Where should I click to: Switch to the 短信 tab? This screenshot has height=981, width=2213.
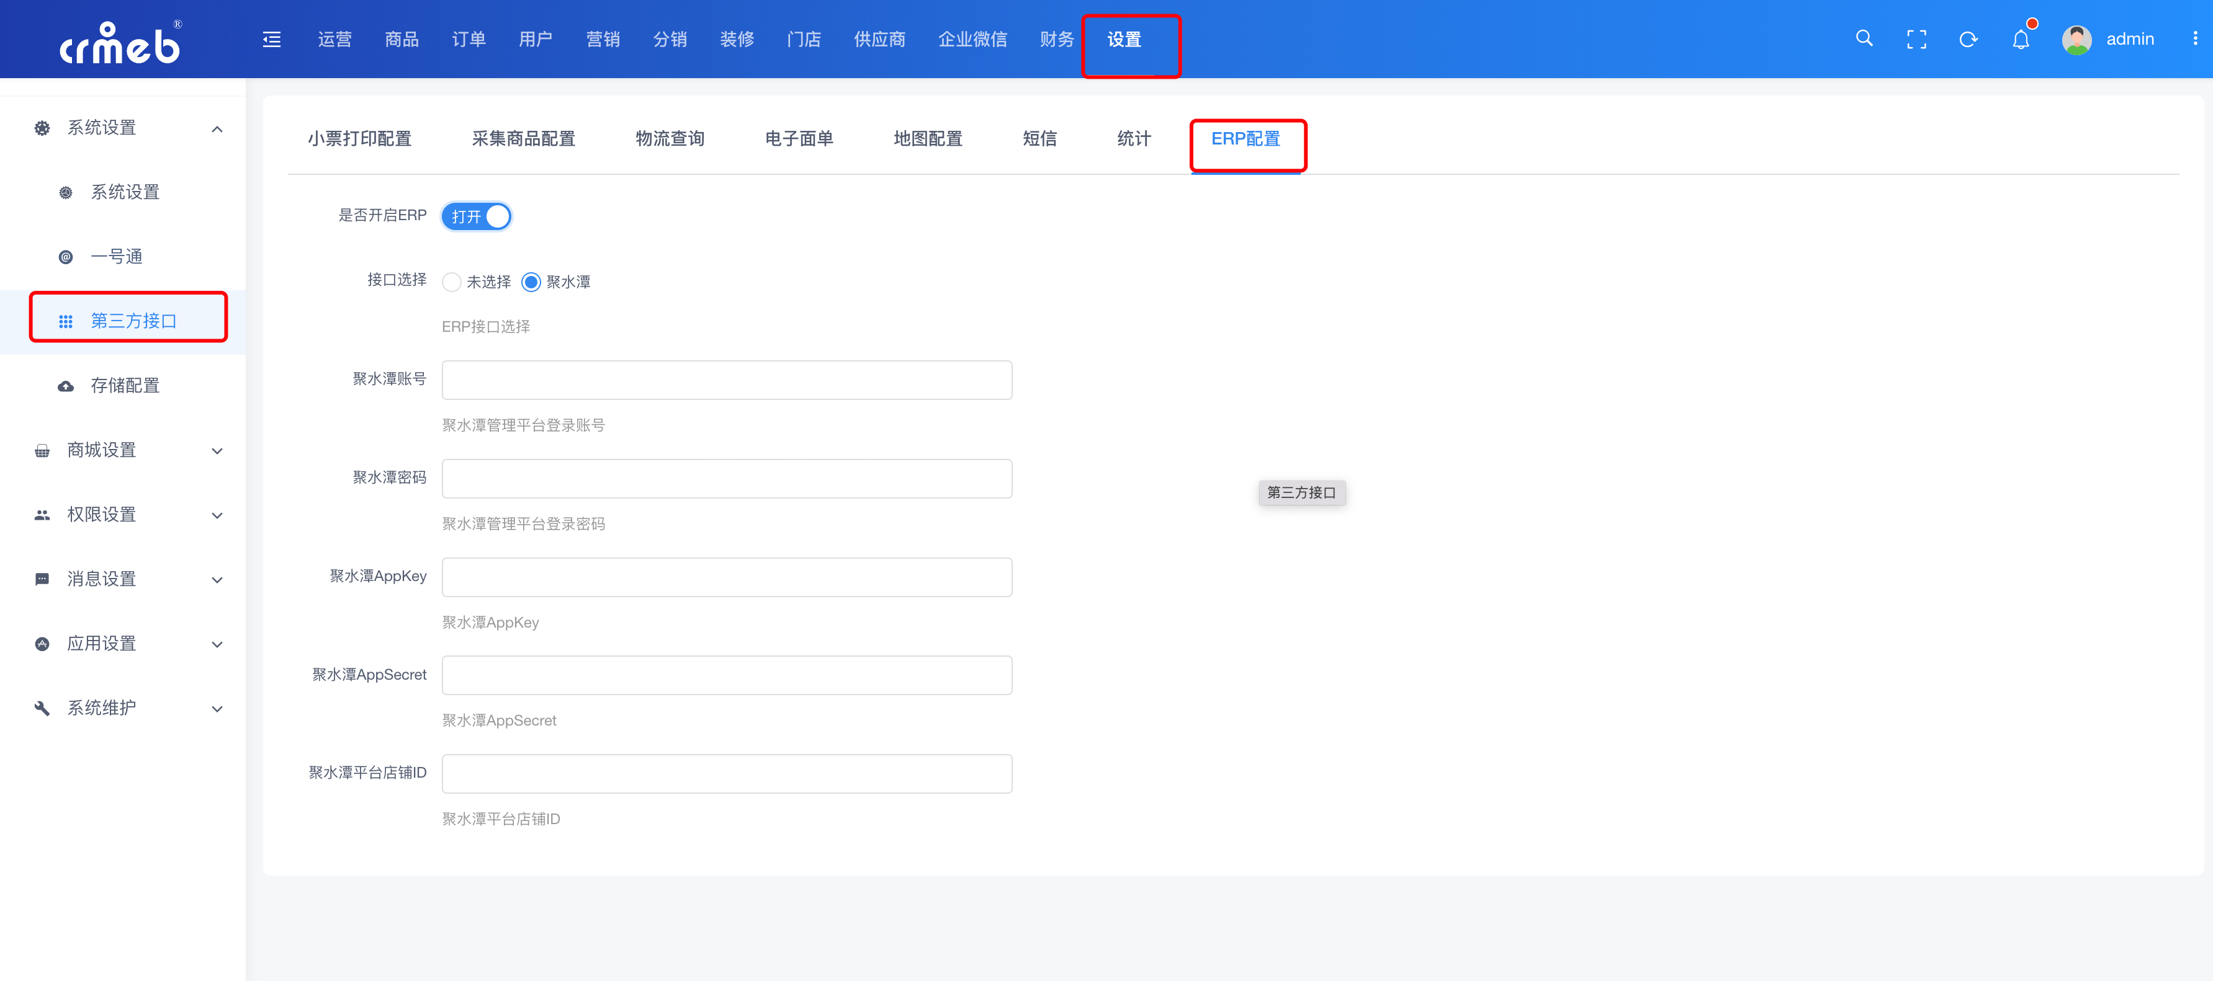point(1039,139)
